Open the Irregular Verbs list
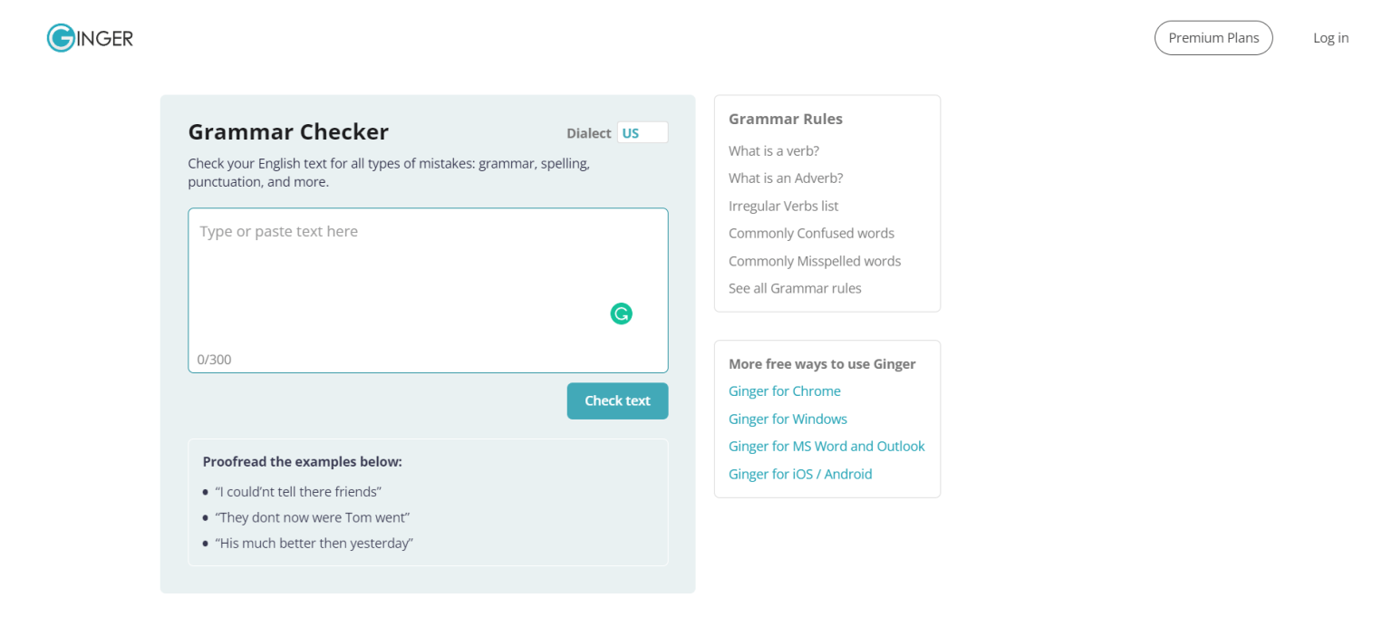This screenshot has height=617, width=1392. point(783,206)
